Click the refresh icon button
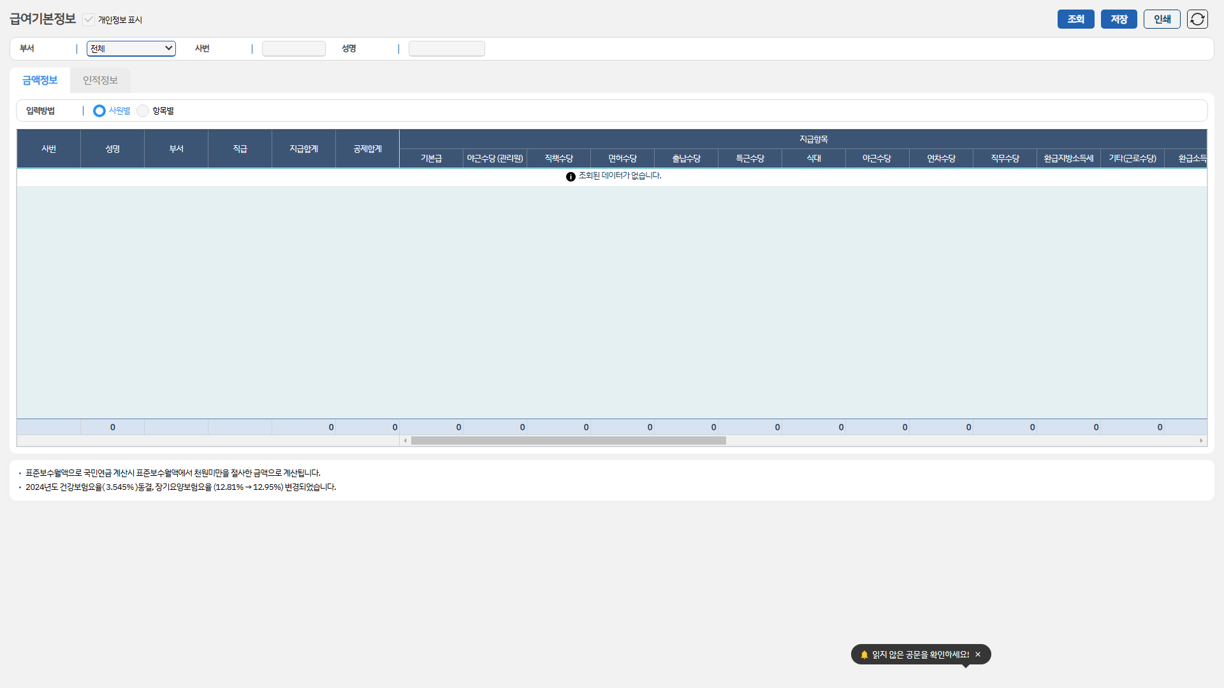Screen dimensions: 1224x688 [1197, 19]
